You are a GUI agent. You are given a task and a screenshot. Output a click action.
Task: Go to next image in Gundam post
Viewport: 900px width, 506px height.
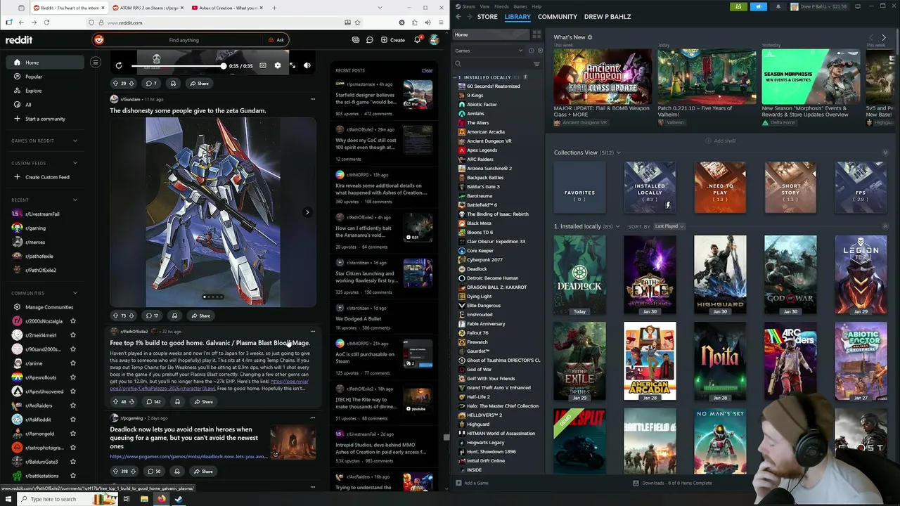pos(307,212)
